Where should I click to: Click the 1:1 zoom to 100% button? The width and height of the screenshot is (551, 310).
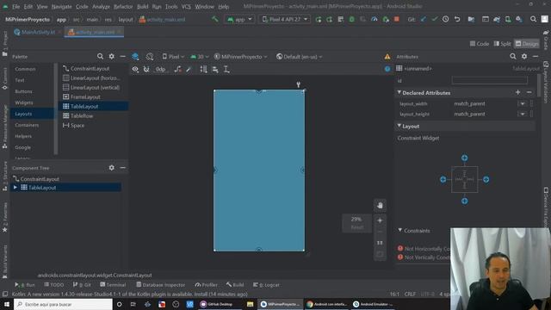pos(380,243)
